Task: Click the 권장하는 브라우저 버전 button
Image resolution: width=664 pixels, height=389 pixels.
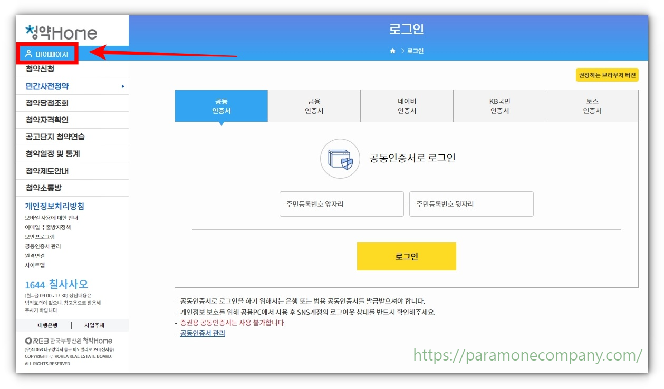Action: pyautogui.click(x=607, y=75)
